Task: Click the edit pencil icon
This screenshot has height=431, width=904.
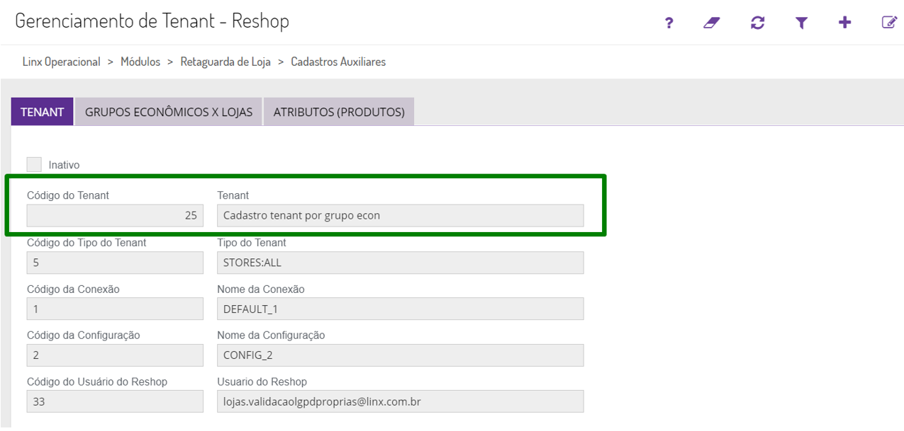Action: coord(889,23)
